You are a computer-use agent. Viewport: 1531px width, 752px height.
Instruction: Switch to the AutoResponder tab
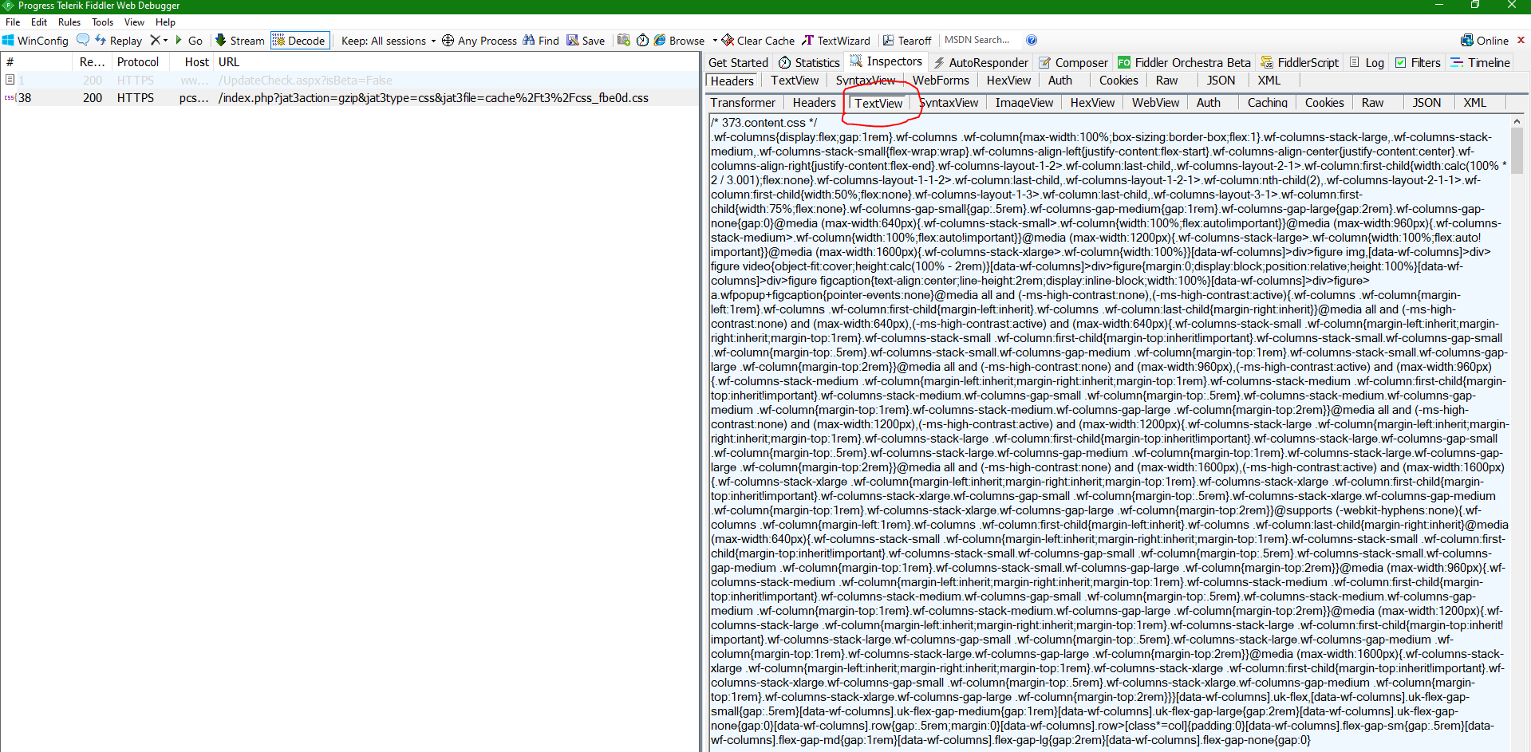point(981,62)
